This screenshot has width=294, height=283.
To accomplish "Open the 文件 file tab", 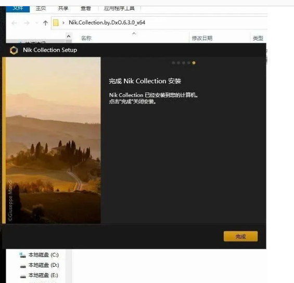I will tap(18, 9).
